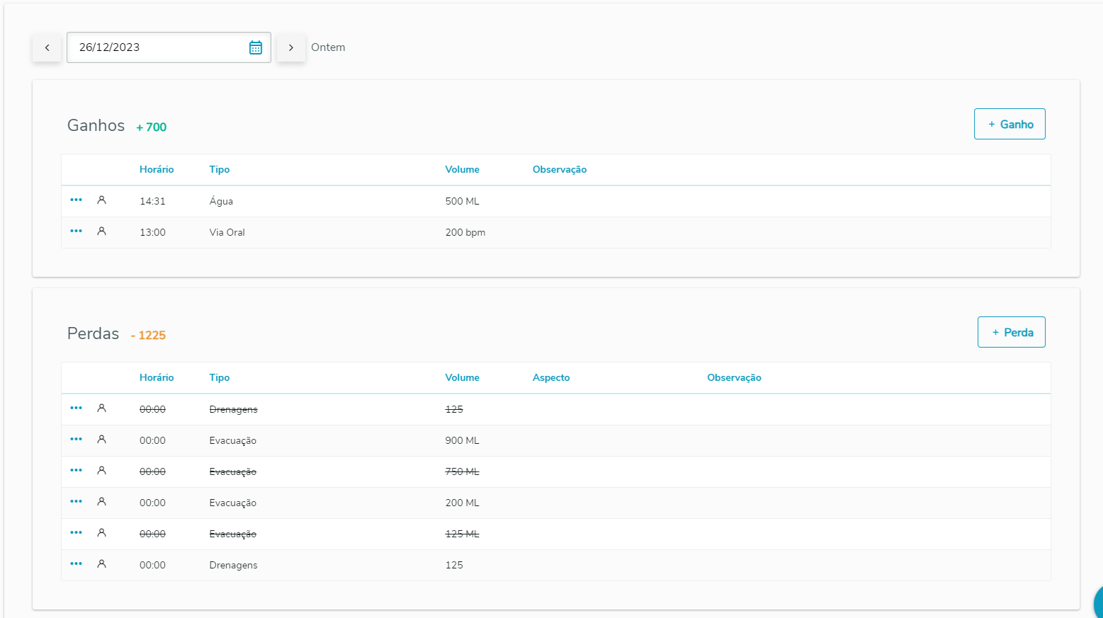Open options for first struck-through Drenagens row
Viewport: 1103px width, 618px height.
point(76,408)
